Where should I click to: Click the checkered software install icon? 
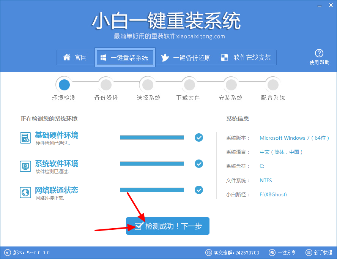tap(224, 57)
